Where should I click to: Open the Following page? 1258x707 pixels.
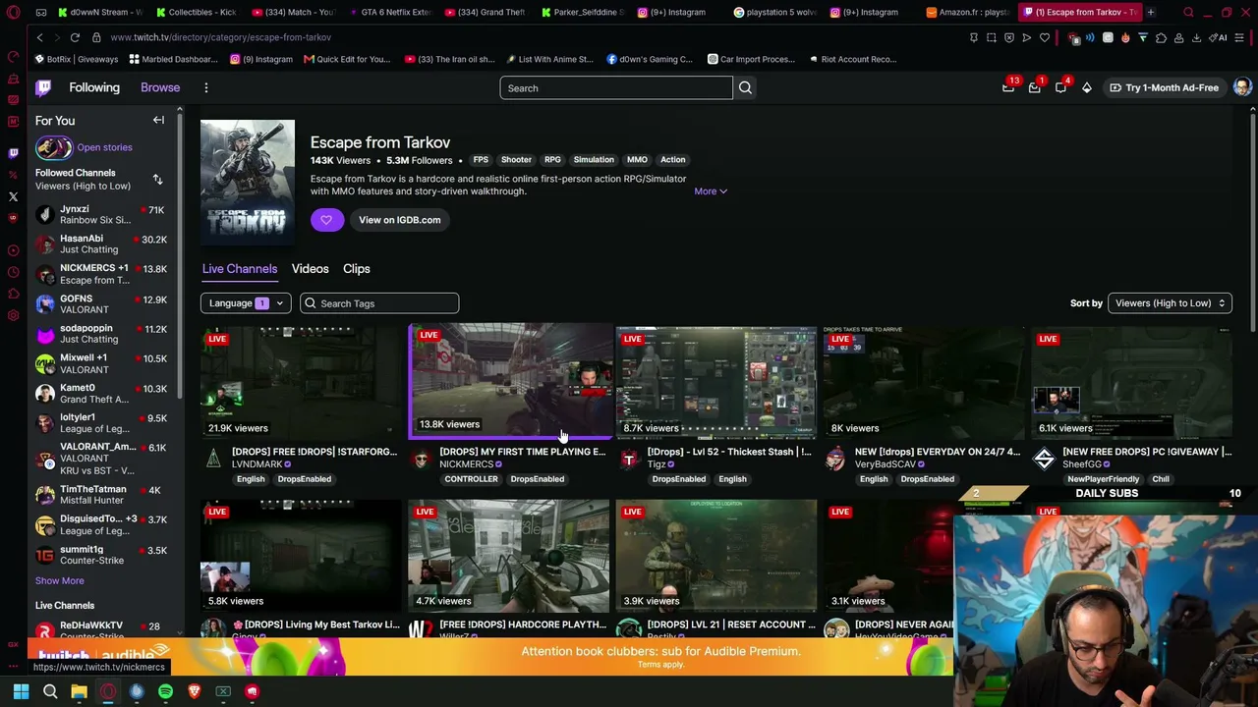pyautogui.click(x=94, y=87)
